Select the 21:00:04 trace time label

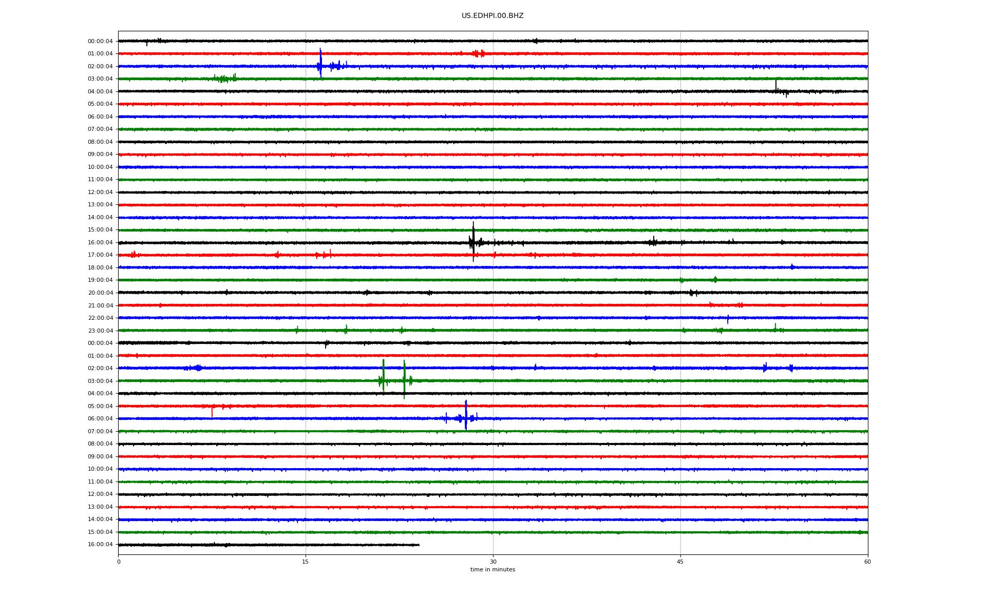[x=100, y=305]
